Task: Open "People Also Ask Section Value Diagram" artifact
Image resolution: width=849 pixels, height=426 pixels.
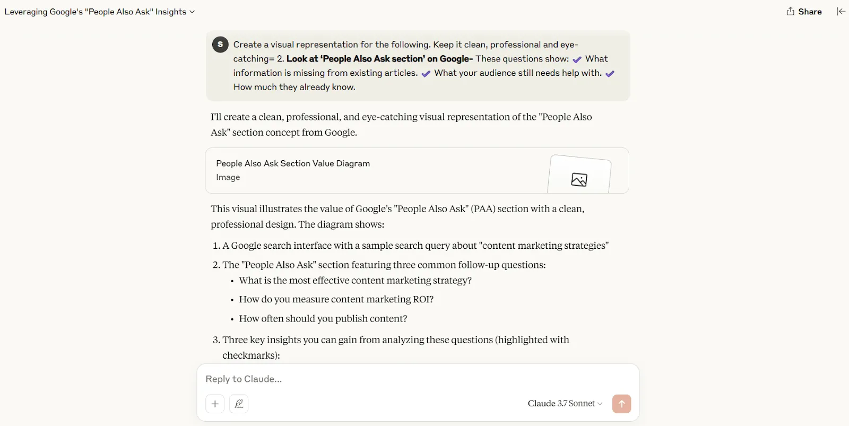Action: pos(417,170)
